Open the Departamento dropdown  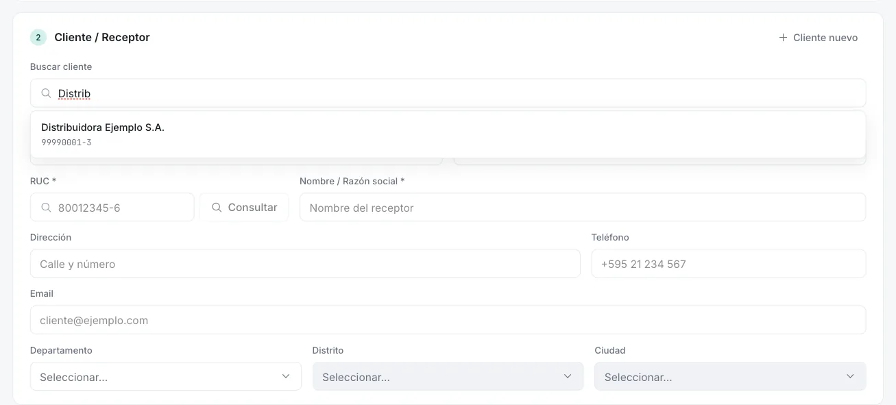166,376
